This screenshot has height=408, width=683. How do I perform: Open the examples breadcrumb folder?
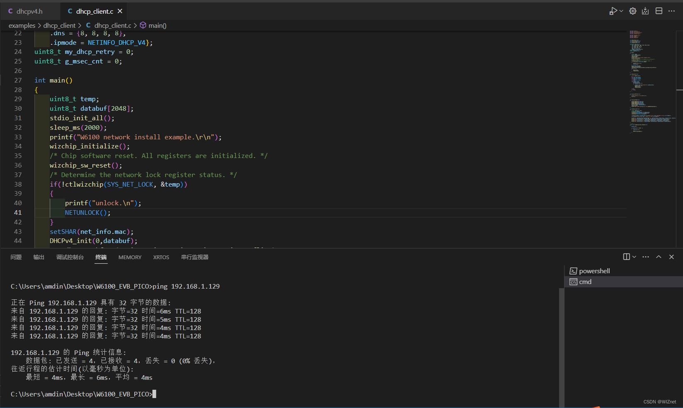click(x=22, y=26)
